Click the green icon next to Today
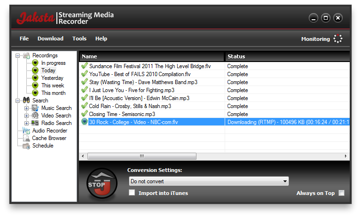The image size is (361, 218). click(x=35, y=70)
